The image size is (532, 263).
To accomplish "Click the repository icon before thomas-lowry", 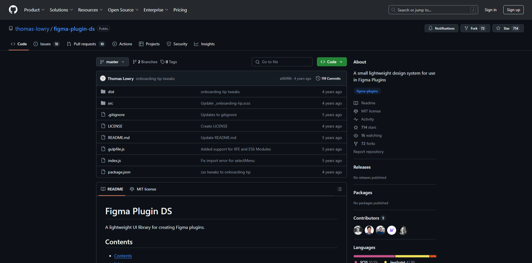I will tap(11, 29).
